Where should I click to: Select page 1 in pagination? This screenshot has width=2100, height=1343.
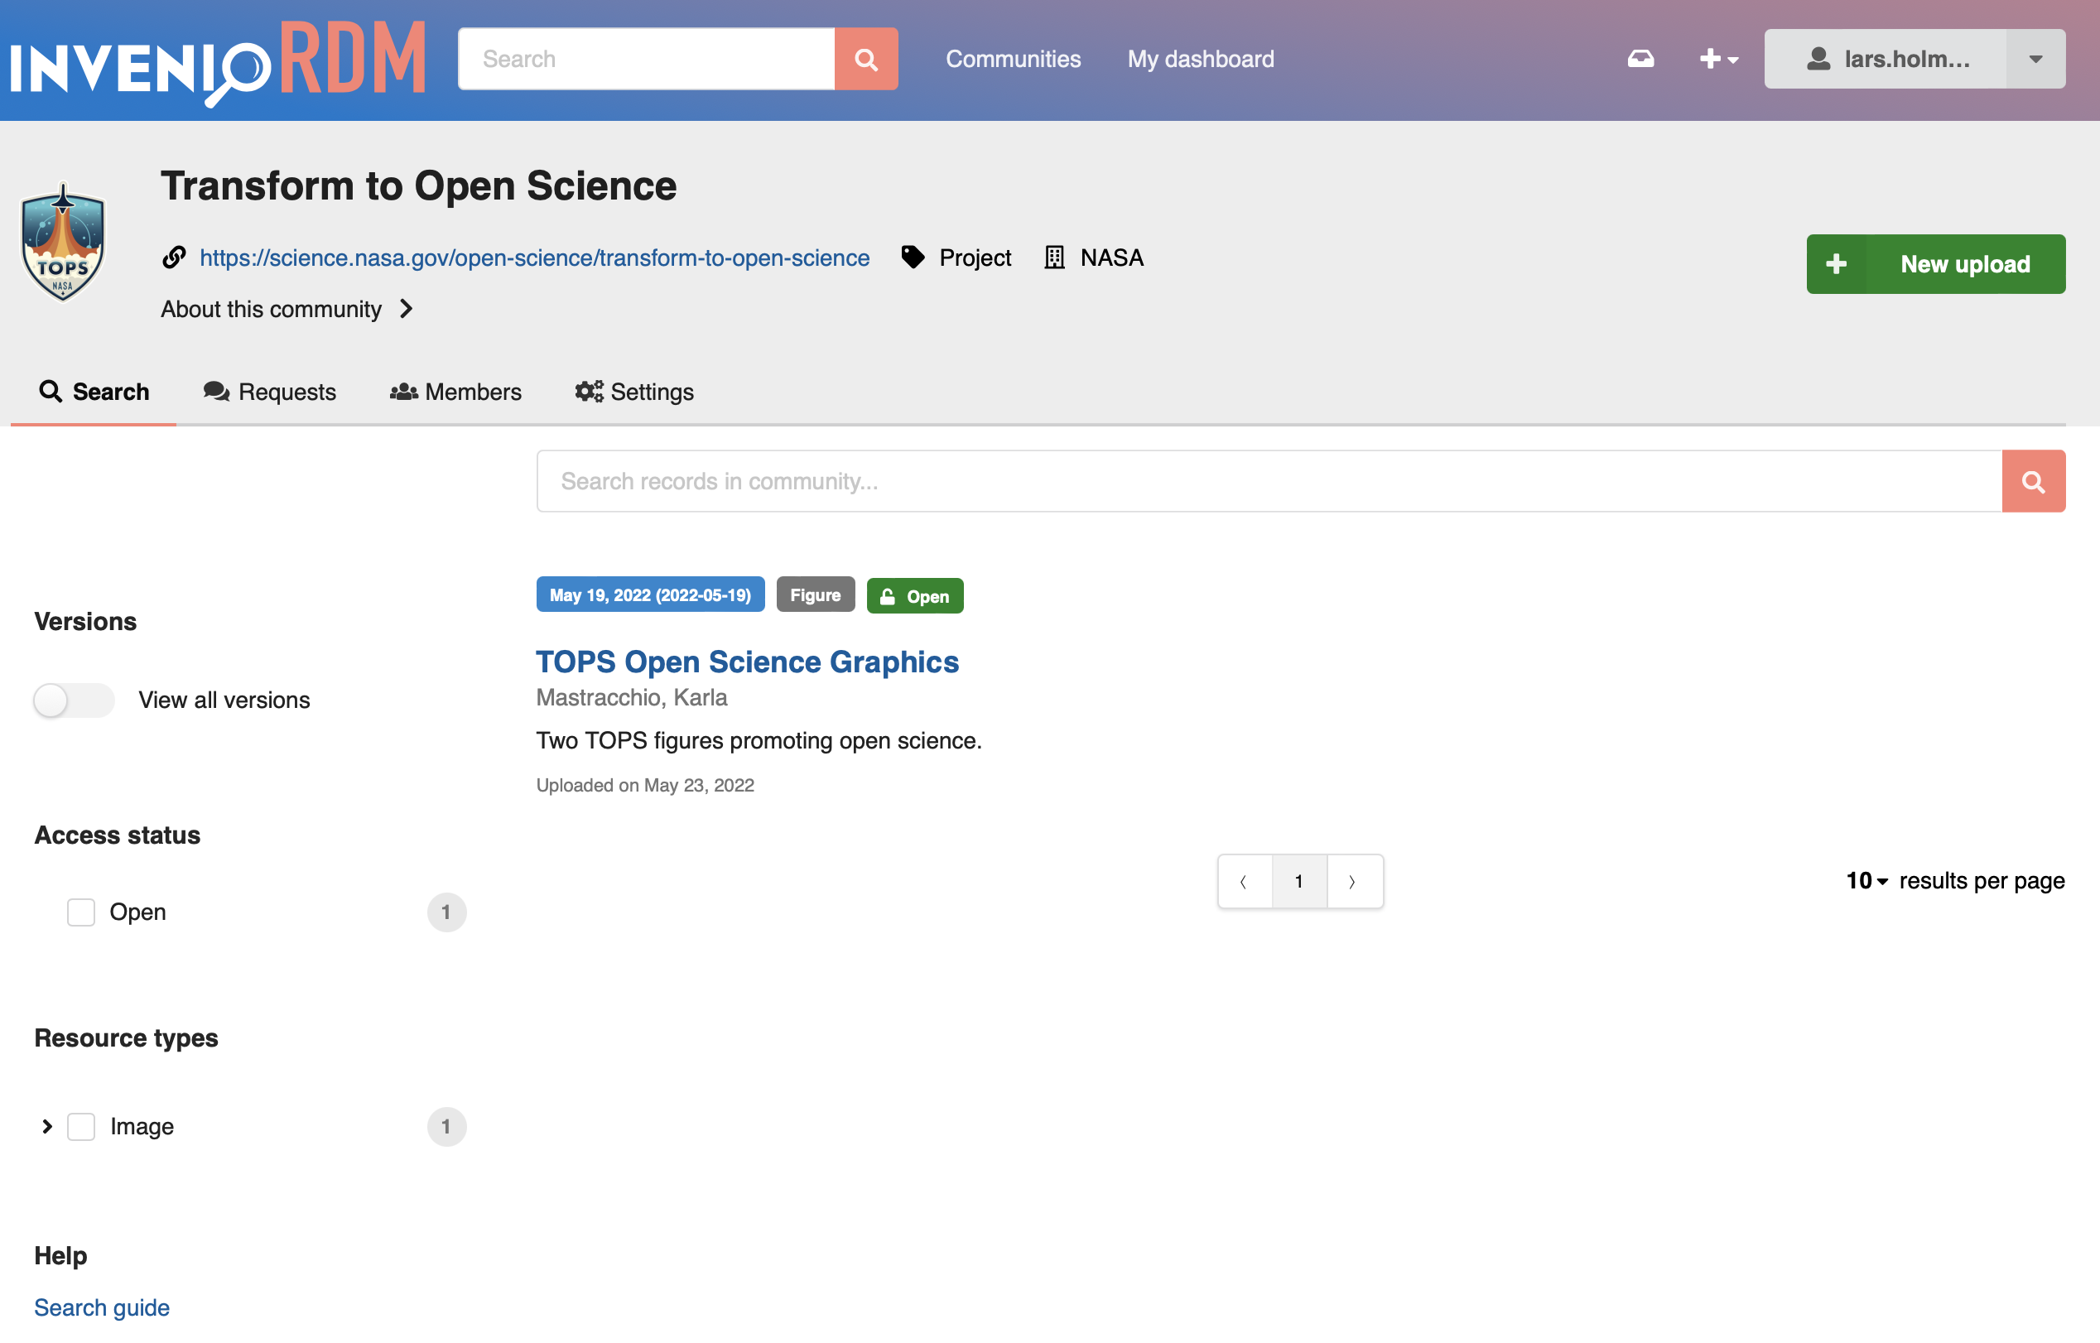[1299, 882]
